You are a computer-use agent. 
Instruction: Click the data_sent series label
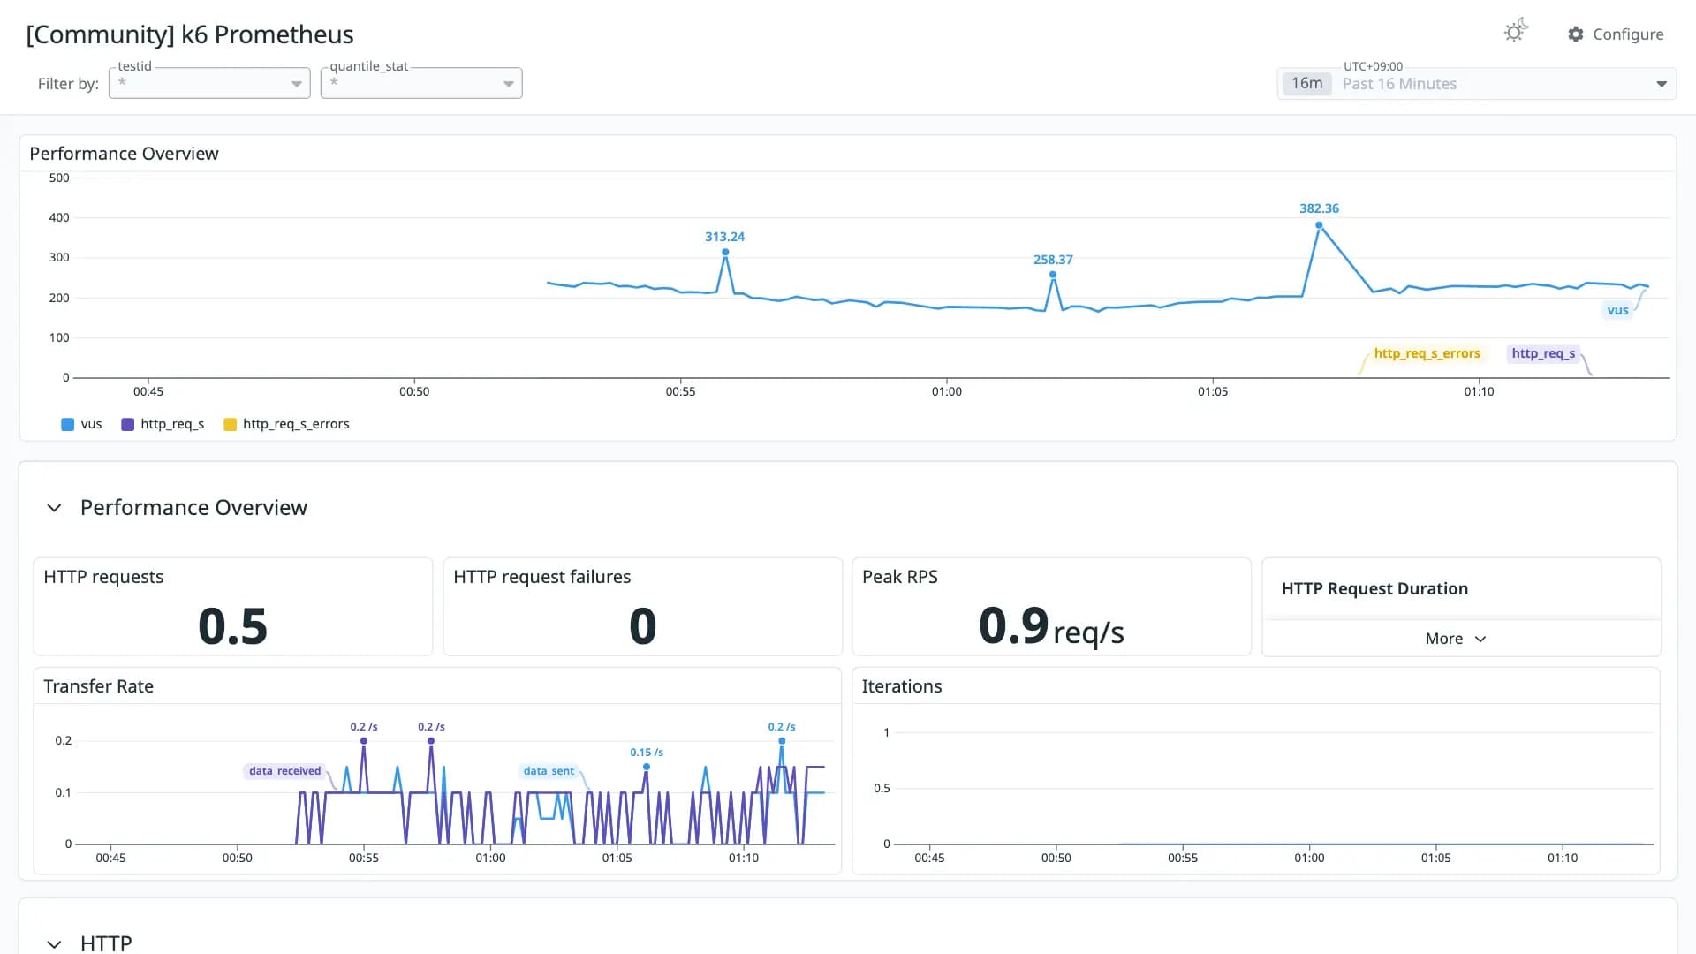[549, 771]
